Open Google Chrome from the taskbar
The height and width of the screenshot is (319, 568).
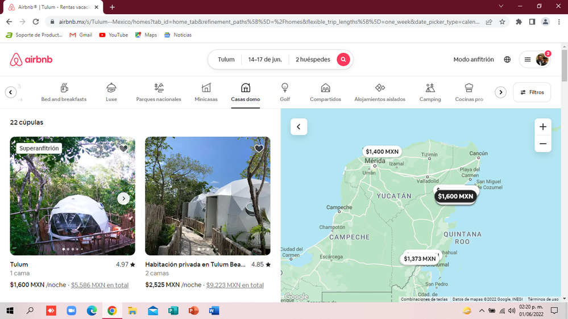click(x=112, y=310)
